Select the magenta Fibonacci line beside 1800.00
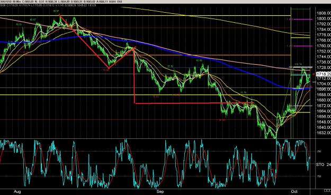The height and width of the screenshot is (195, 331). pyautogui.click(x=303, y=20)
